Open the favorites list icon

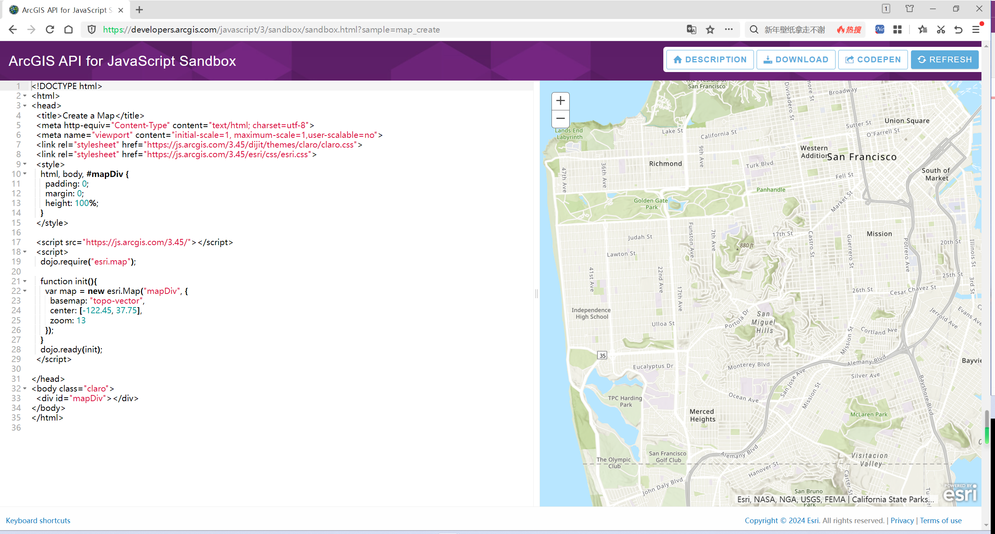click(923, 29)
